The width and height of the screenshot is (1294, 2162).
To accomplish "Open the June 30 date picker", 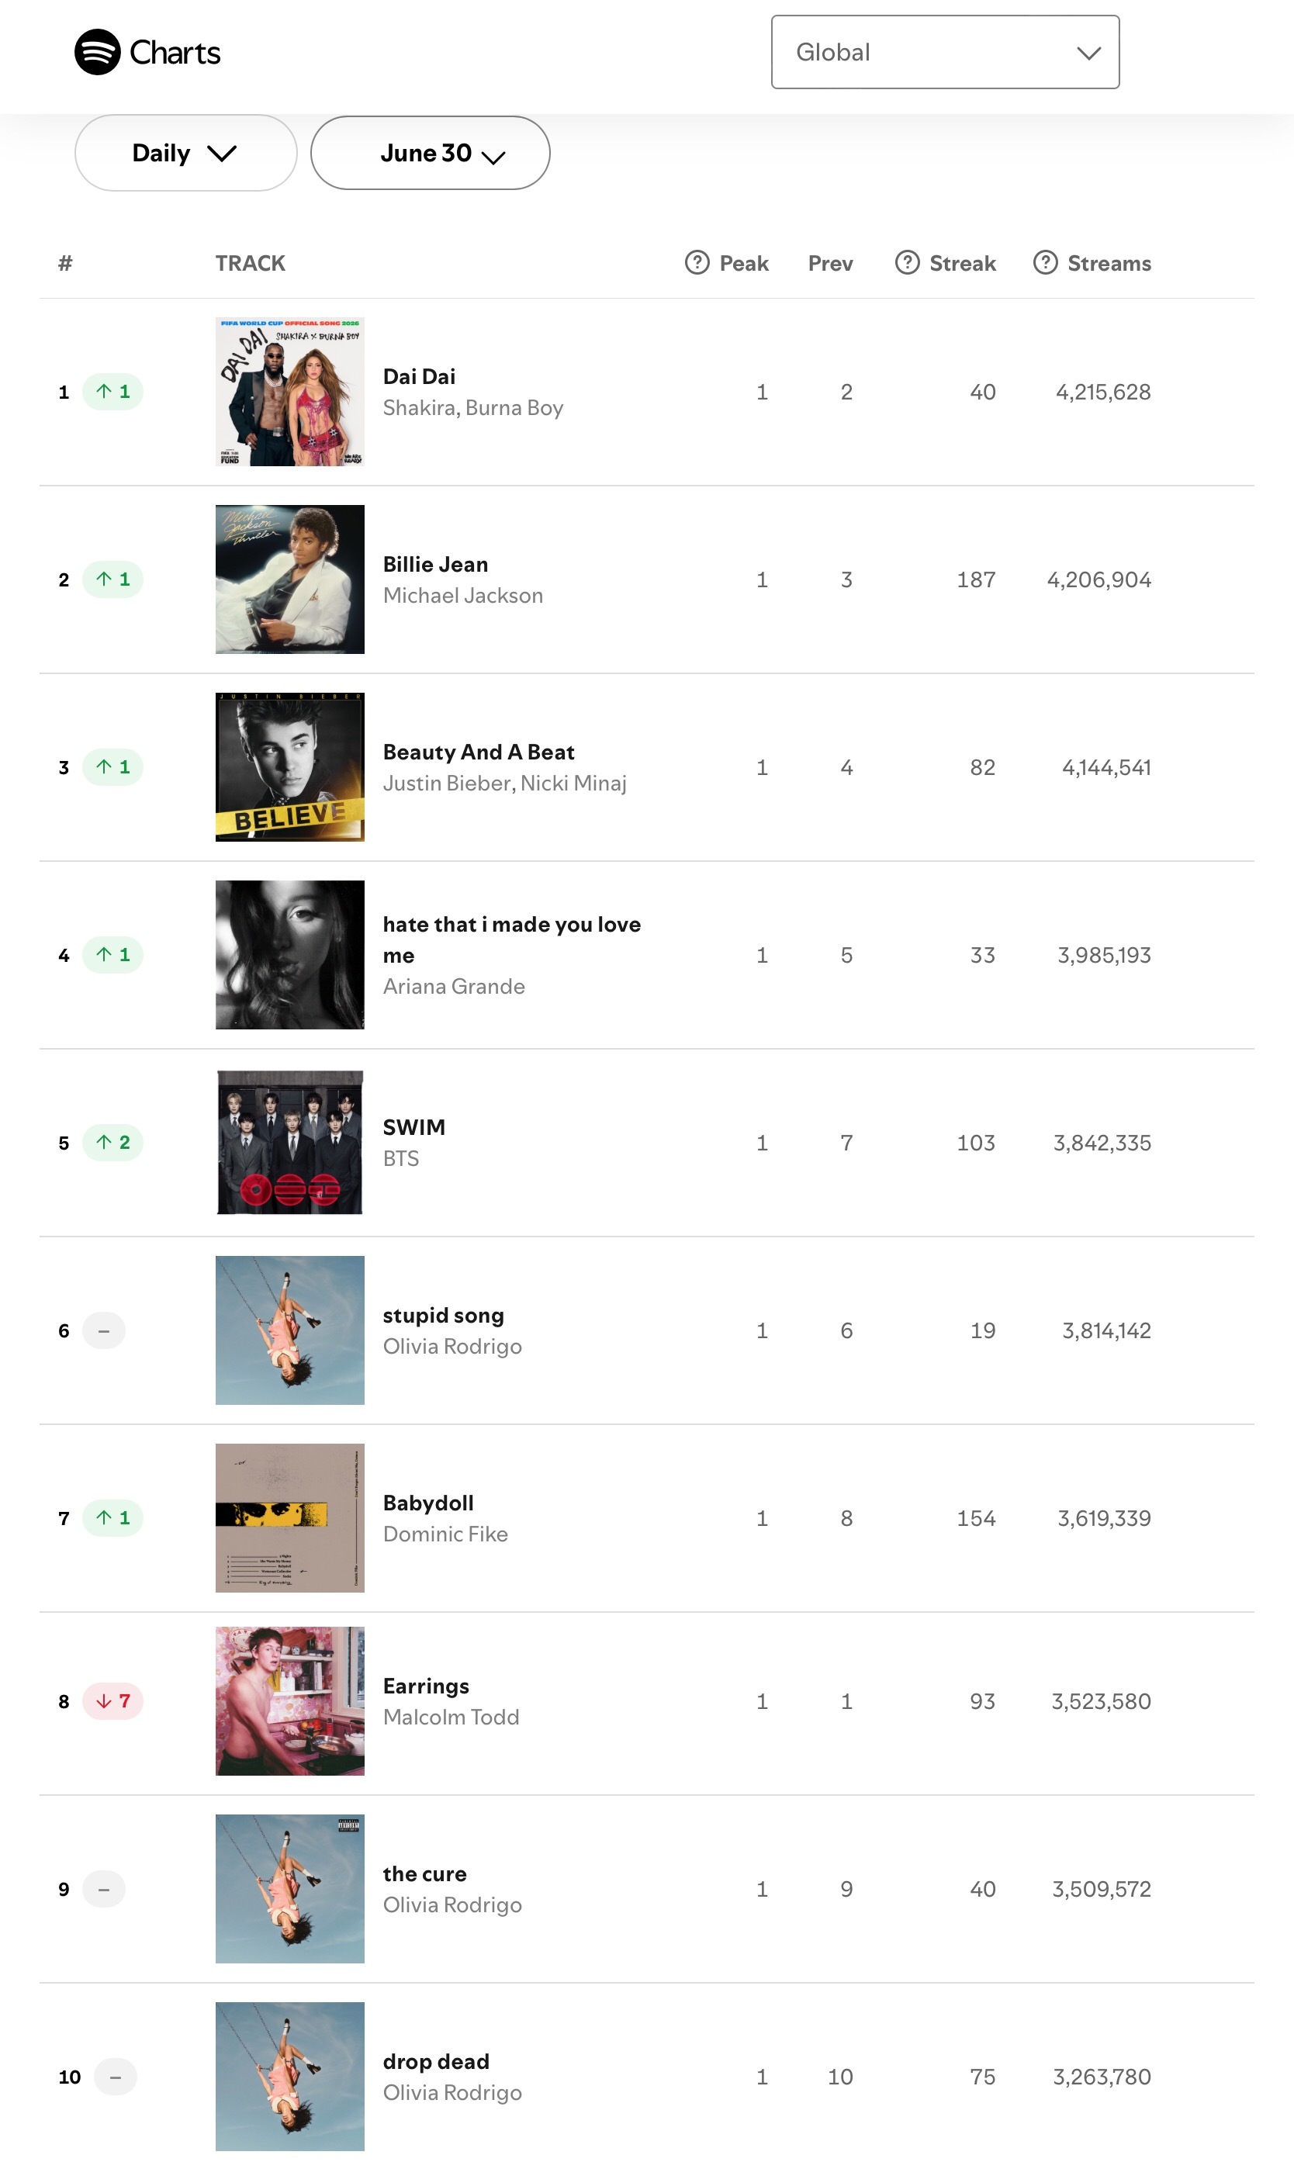I will [430, 154].
